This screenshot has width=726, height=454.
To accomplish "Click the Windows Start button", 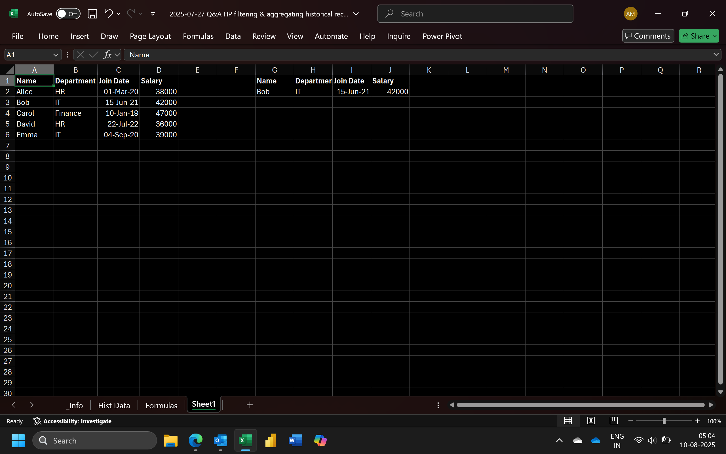I will click(18, 440).
